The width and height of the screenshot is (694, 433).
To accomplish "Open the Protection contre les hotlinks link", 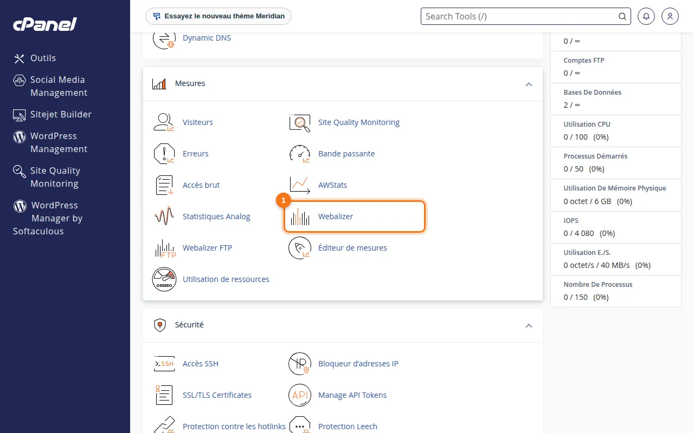I will coord(234,427).
